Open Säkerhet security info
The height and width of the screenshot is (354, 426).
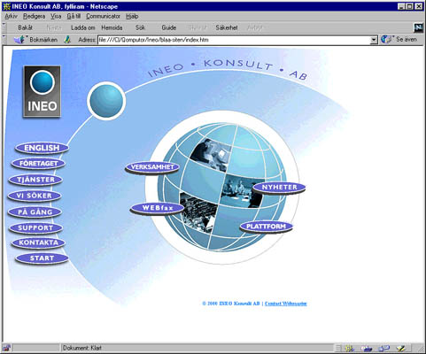click(x=227, y=27)
